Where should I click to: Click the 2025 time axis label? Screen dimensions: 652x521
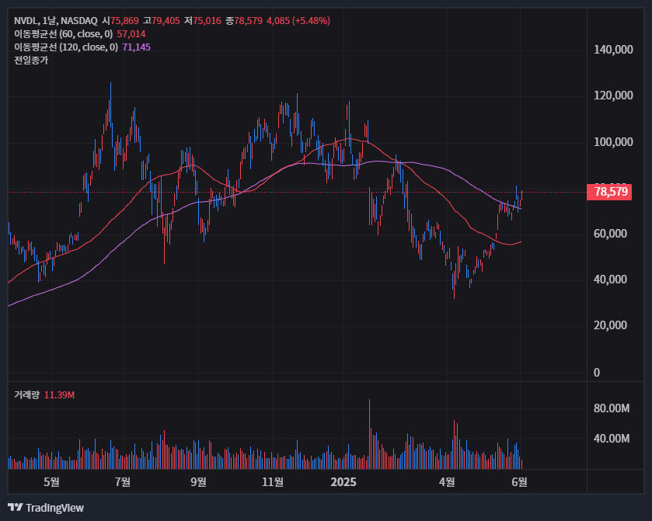343,482
